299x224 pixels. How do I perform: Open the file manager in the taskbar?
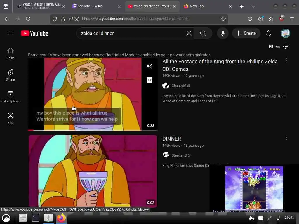23,218
